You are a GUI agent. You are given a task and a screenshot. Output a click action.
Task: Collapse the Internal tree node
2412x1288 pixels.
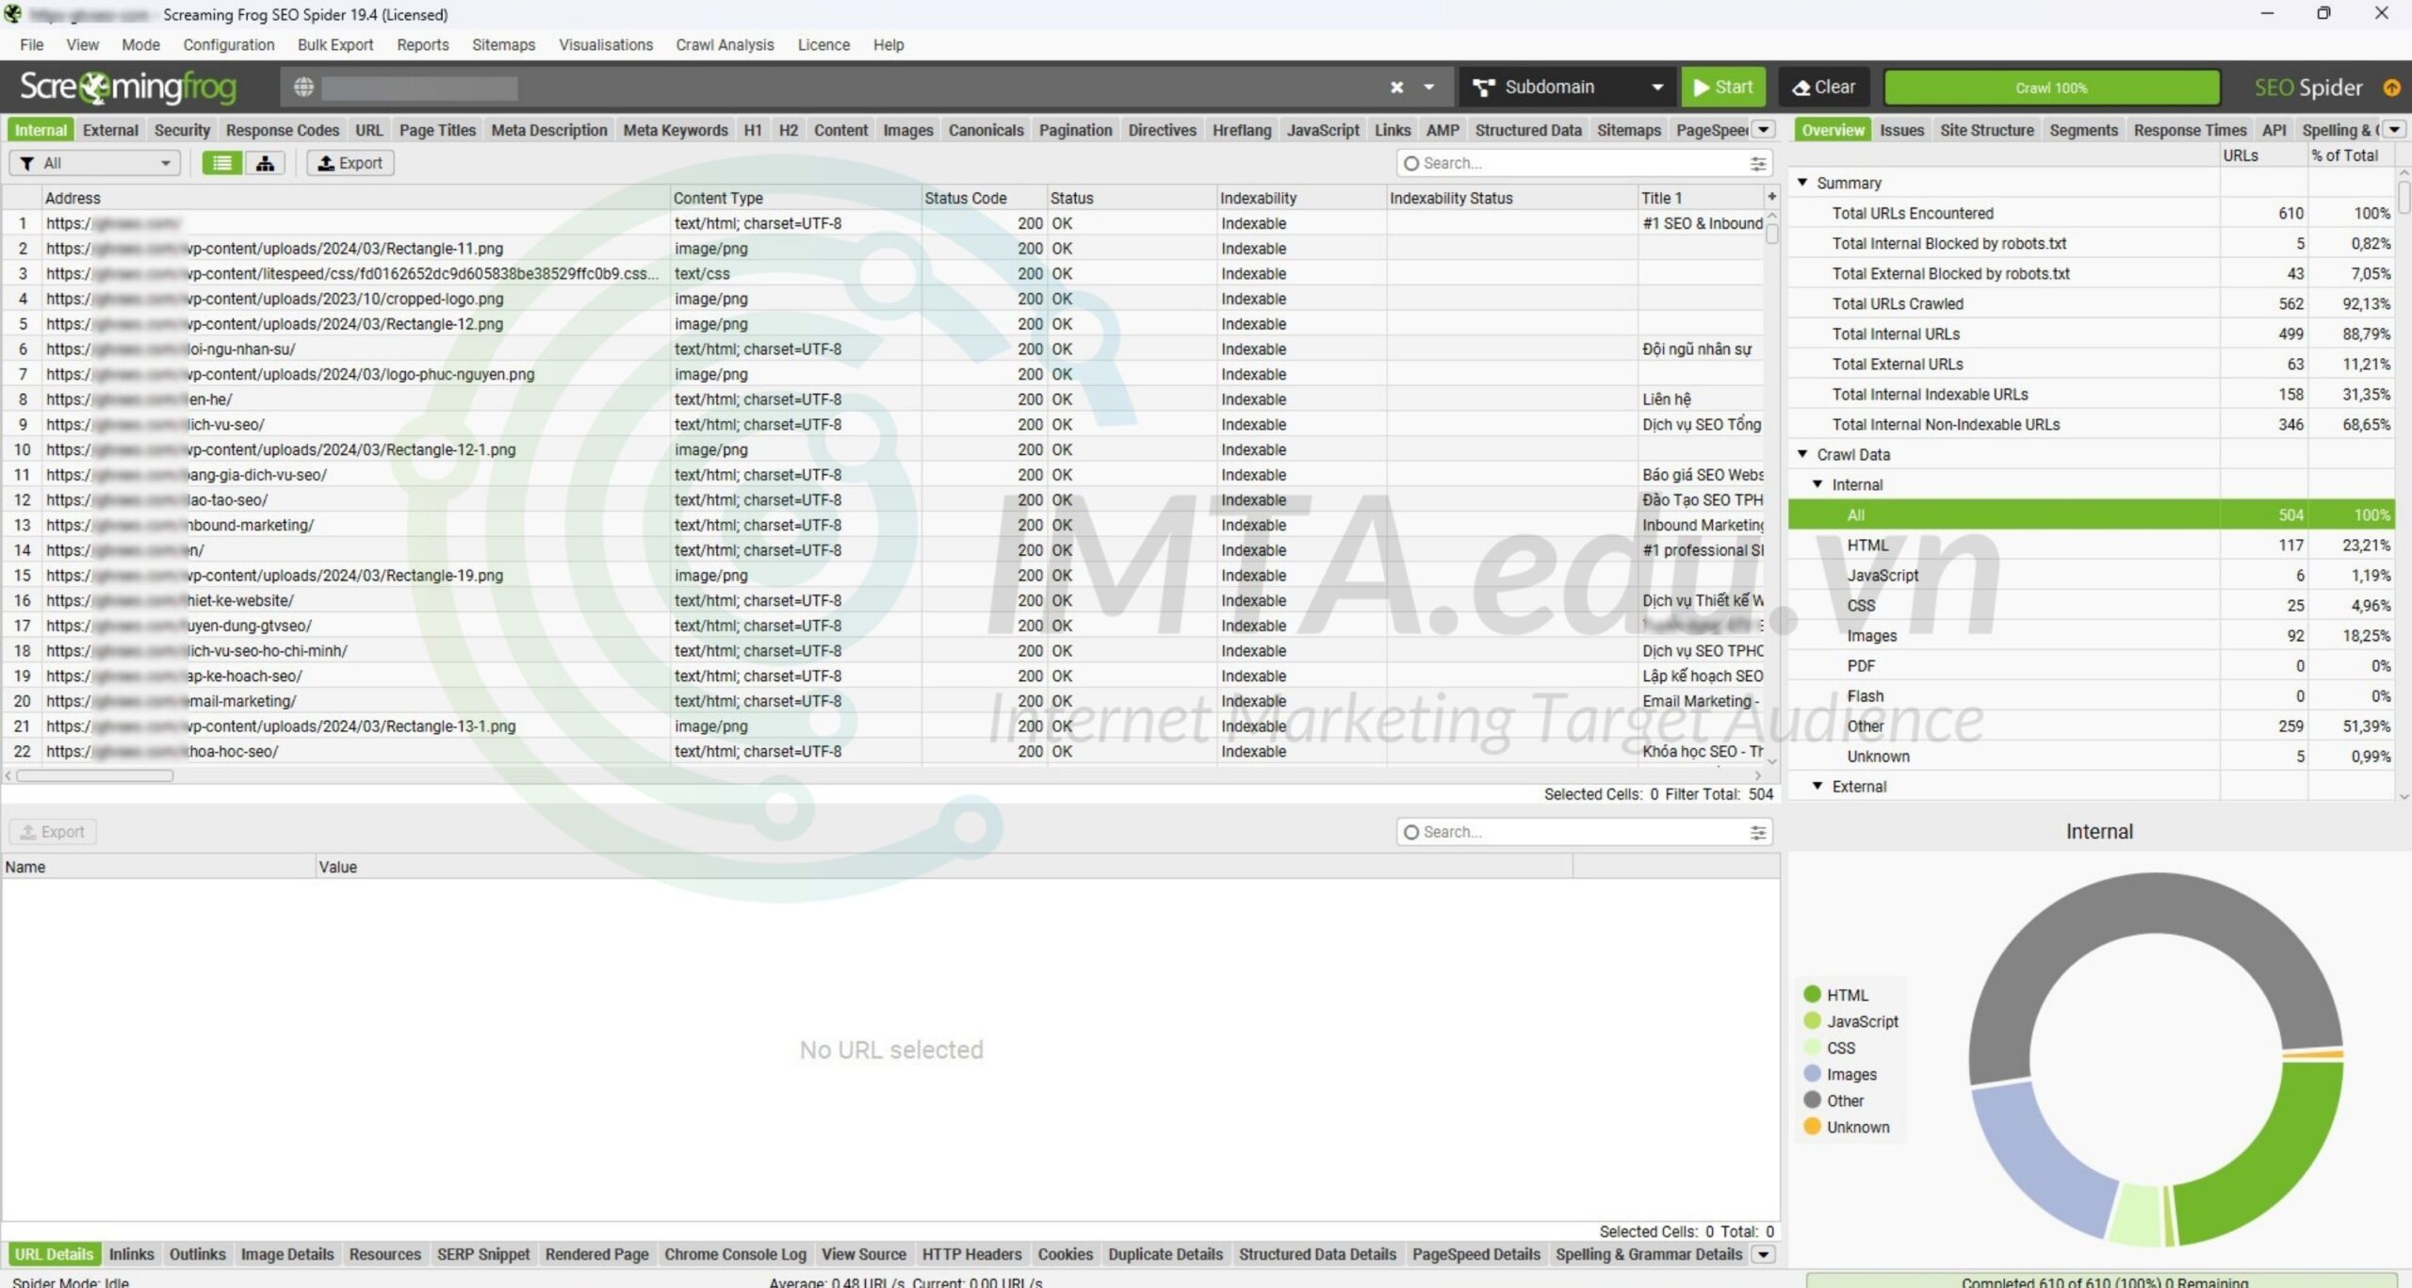[1817, 484]
